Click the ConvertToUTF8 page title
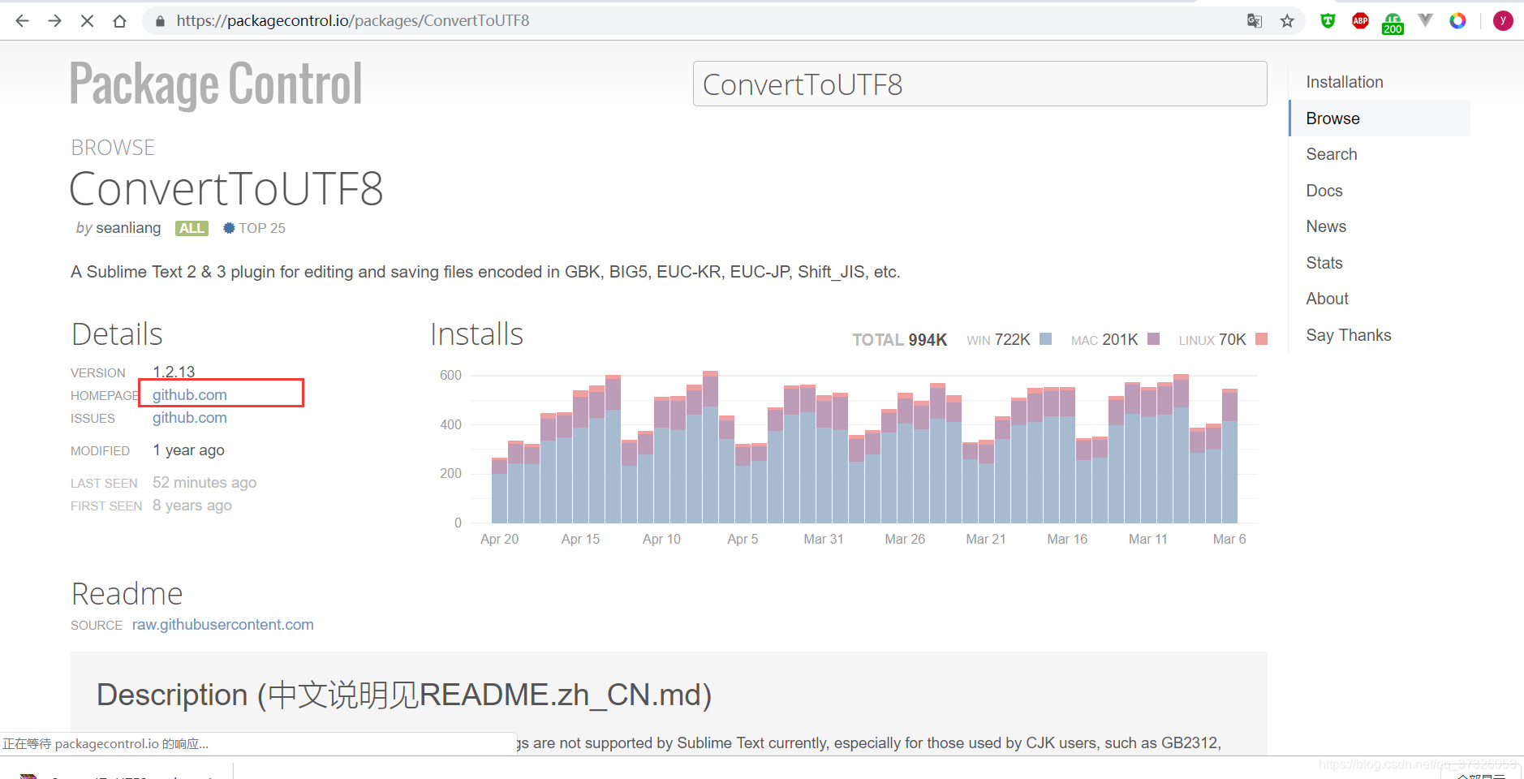Screen dimensions: 1524x779 point(226,189)
